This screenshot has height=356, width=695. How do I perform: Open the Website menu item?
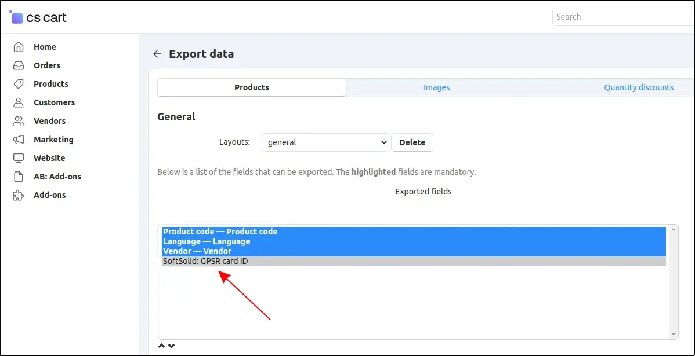49,159
